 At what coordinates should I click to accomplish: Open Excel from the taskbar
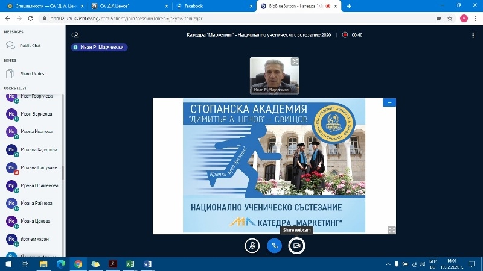click(x=130, y=264)
